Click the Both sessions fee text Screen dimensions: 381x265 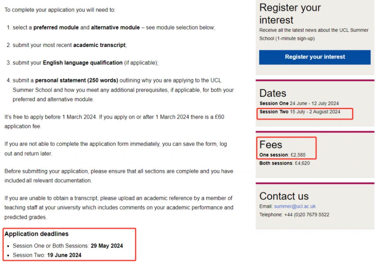pyautogui.click(x=285, y=163)
